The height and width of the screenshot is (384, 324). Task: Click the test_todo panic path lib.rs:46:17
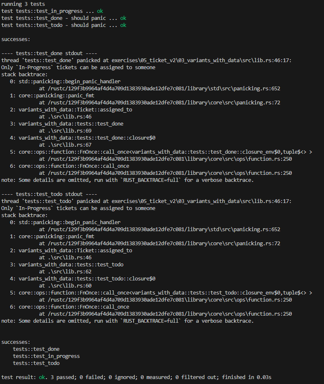[201, 201]
